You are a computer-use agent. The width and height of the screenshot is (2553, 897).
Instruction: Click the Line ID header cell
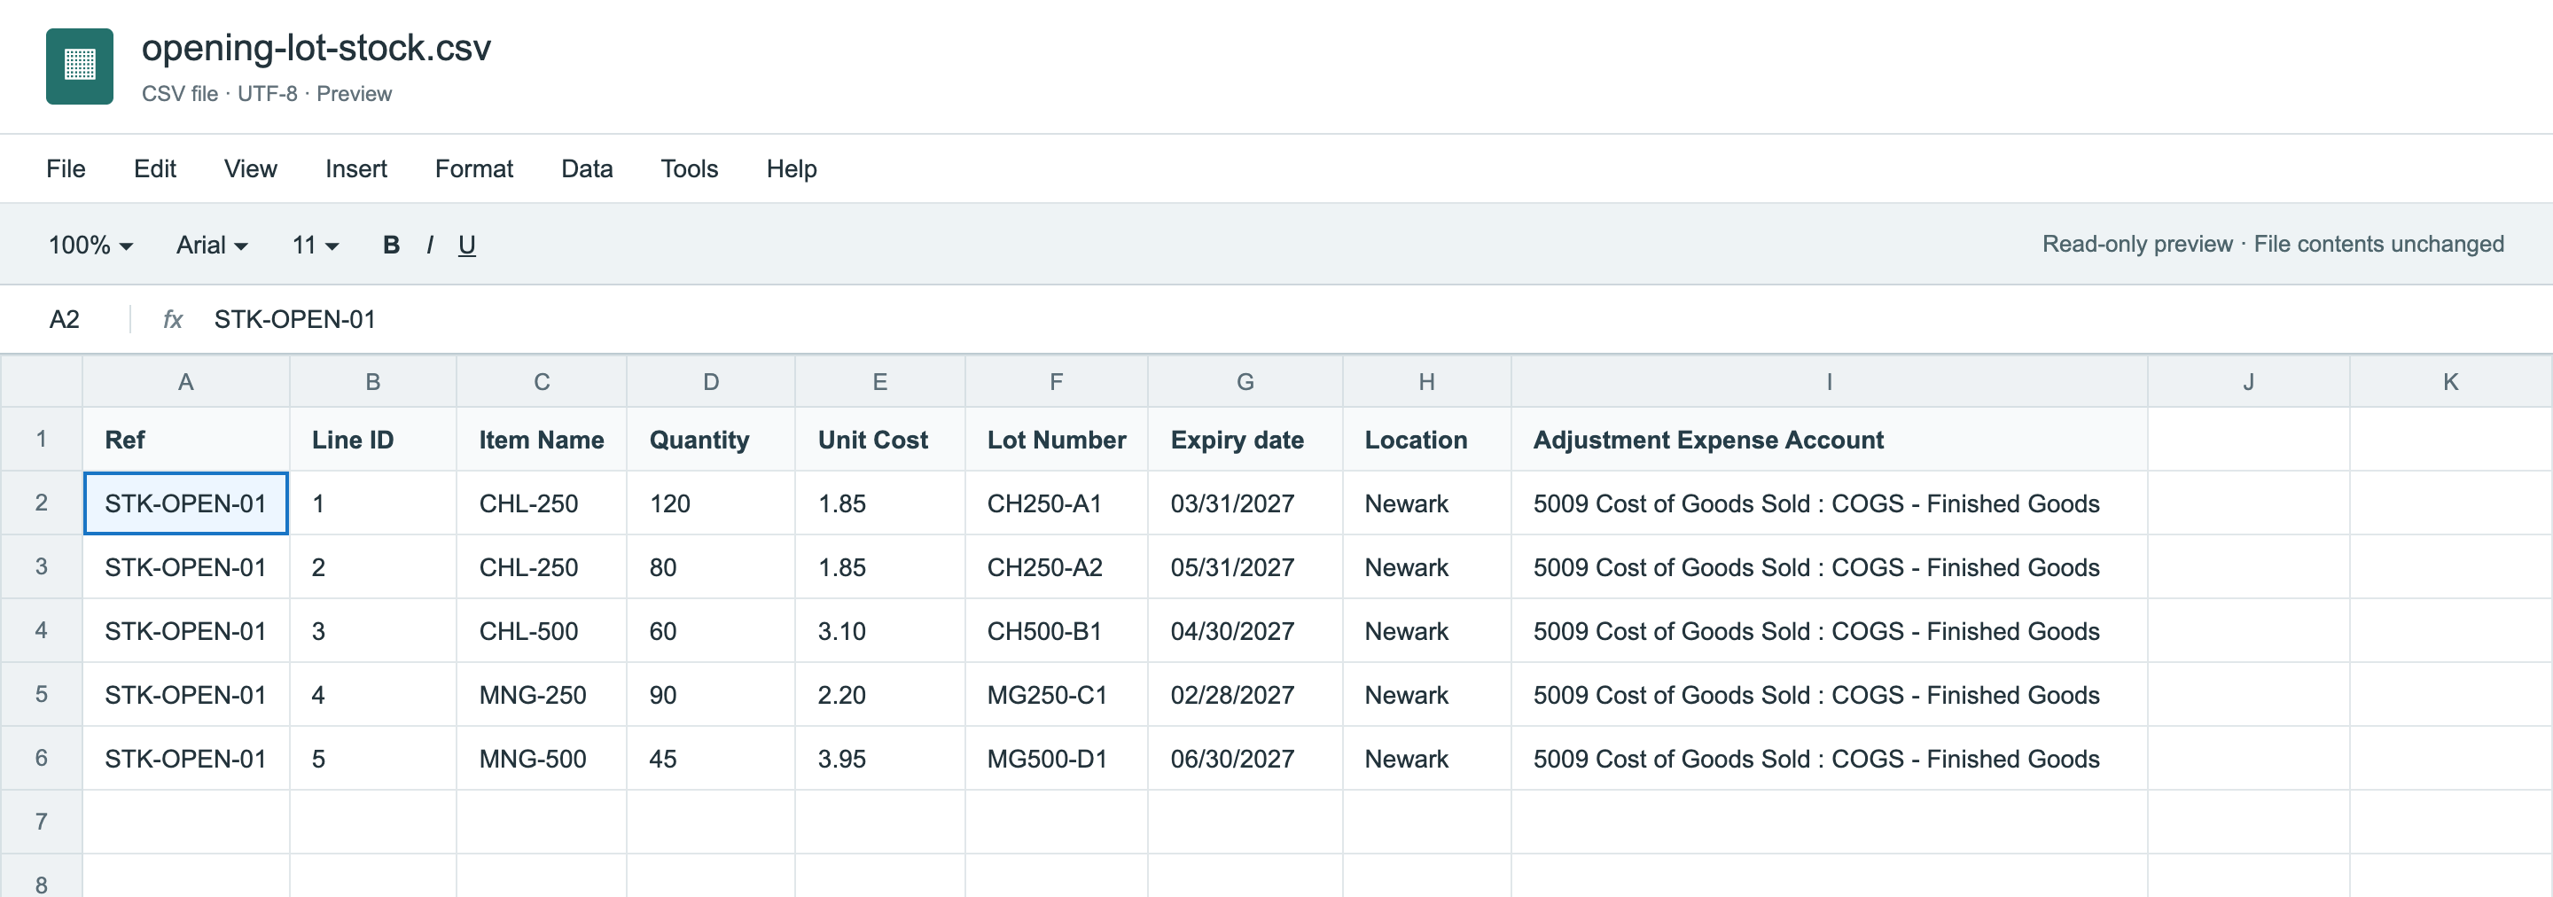coord(372,439)
